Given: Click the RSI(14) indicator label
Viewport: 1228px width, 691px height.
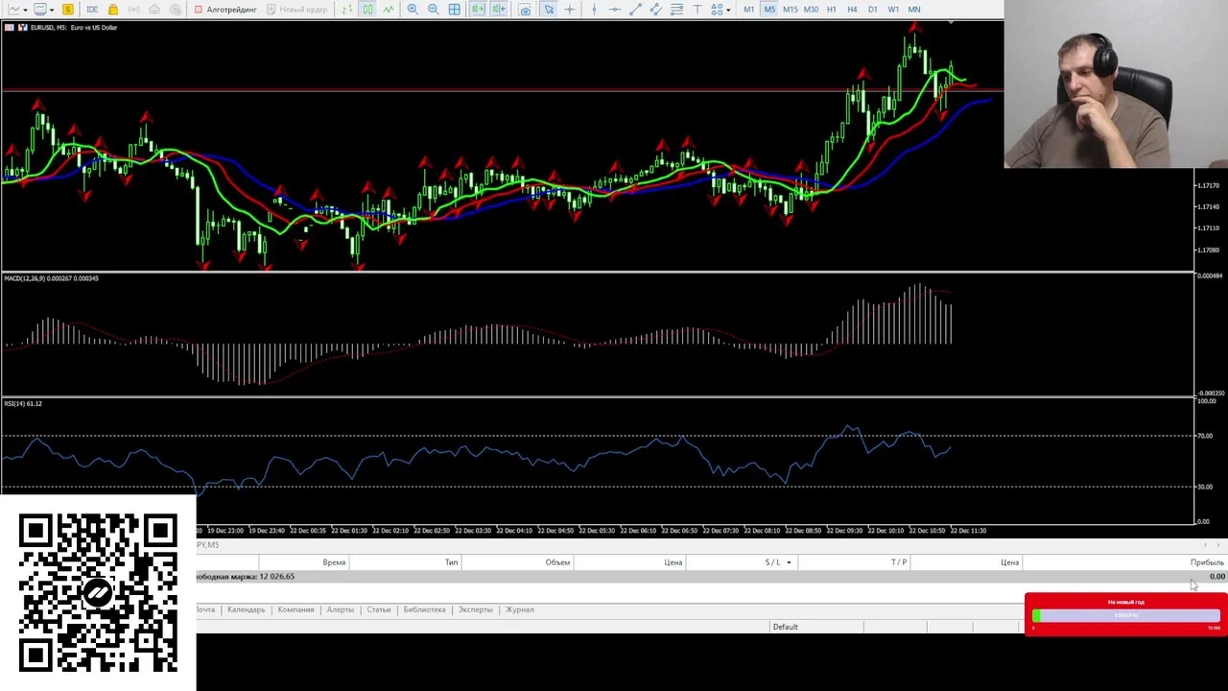Looking at the screenshot, I should click(23, 404).
